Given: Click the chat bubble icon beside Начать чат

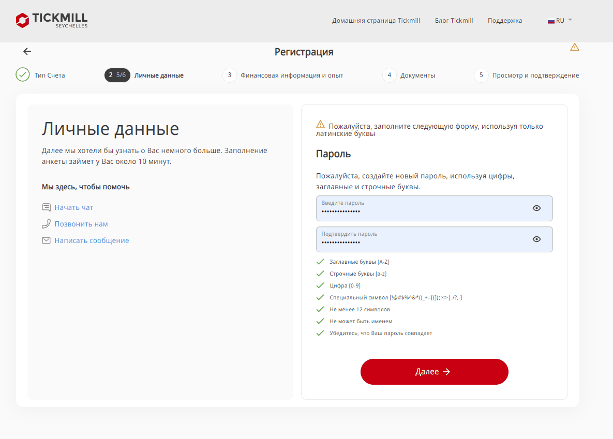Looking at the screenshot, I should 46,207.
